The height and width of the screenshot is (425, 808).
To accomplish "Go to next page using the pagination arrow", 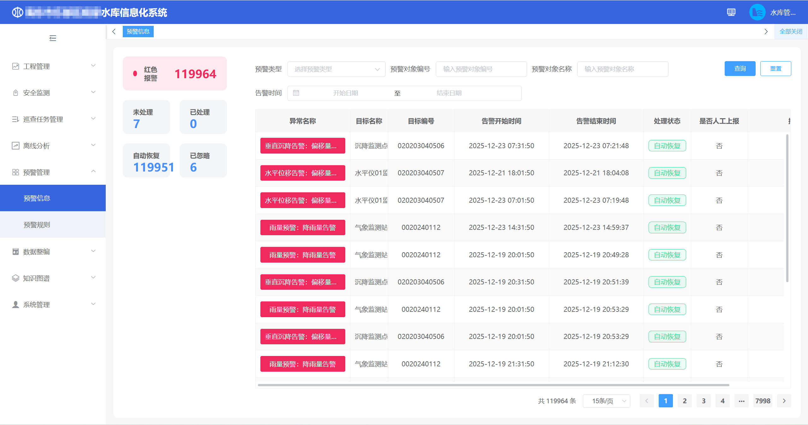I will (784, 401).
